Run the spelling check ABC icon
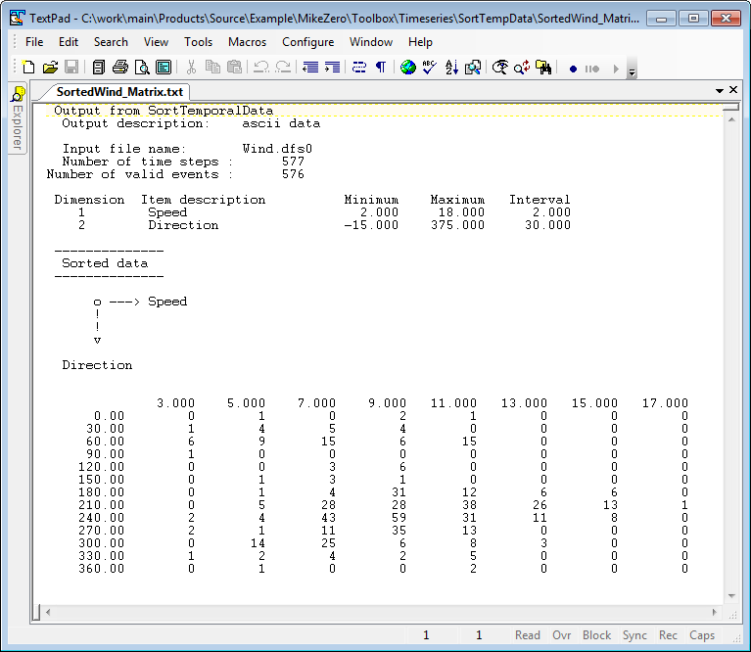This screenshot has width=751, height=652. click(x=430, y=68)
